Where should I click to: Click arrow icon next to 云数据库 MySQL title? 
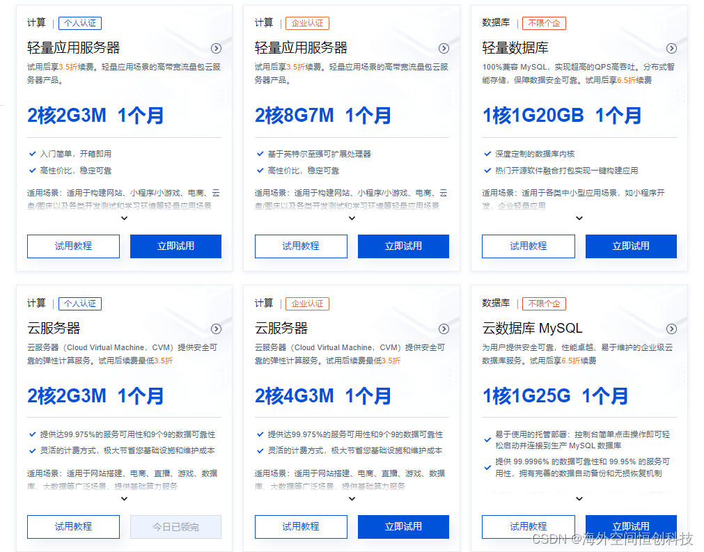pyautogui.click(x=671, y=329)
